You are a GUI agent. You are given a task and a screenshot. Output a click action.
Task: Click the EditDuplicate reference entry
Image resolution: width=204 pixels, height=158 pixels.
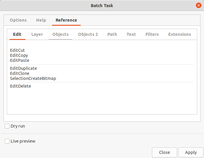click(x=24, y=68)
